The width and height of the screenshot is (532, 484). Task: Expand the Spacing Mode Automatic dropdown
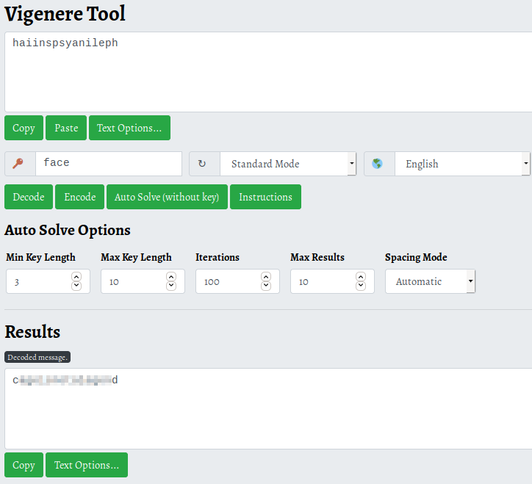pyautogui.click(x=430, y=281)
